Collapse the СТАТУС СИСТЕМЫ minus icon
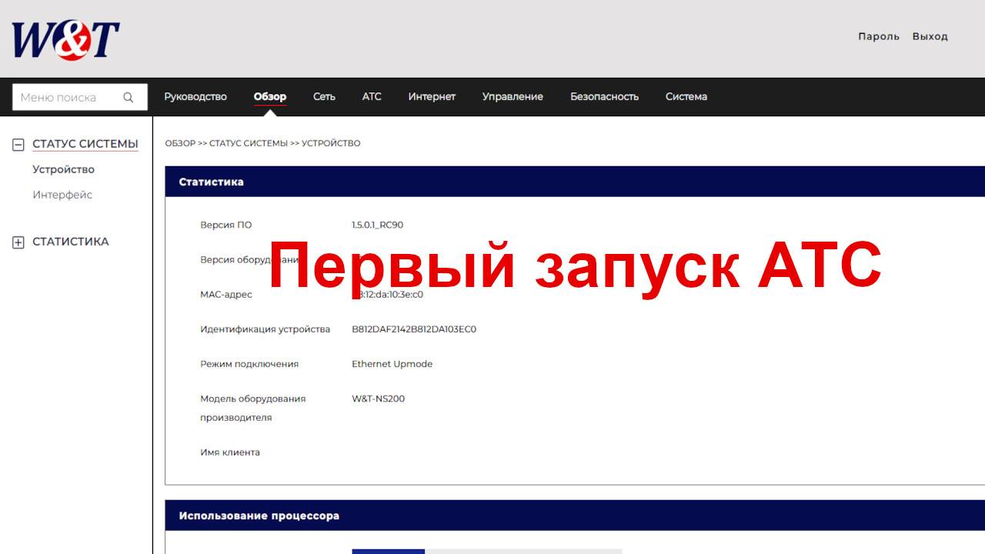Viewport: 985px width, 554px height. click(18, 145)
